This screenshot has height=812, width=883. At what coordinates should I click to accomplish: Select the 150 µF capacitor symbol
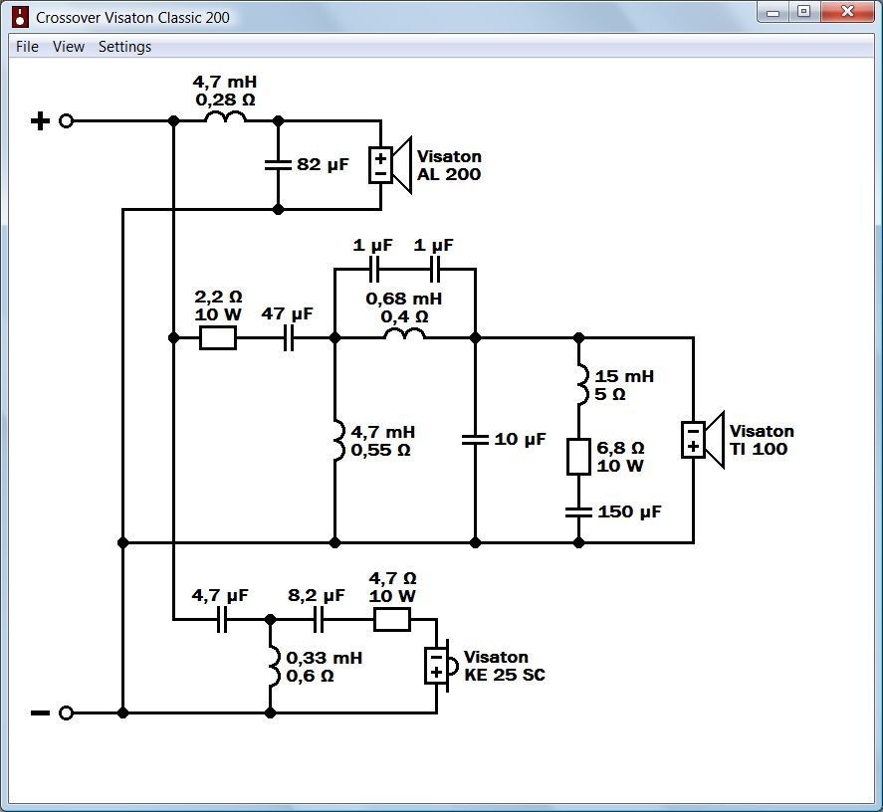click(x=579, y=511)
